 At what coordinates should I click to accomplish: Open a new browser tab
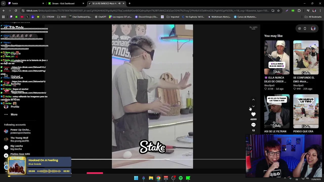tap(130, 4)
